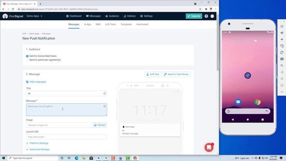Click the browser address bar
This screenshot has width=286, height=161.
click(x=108, y=9)
